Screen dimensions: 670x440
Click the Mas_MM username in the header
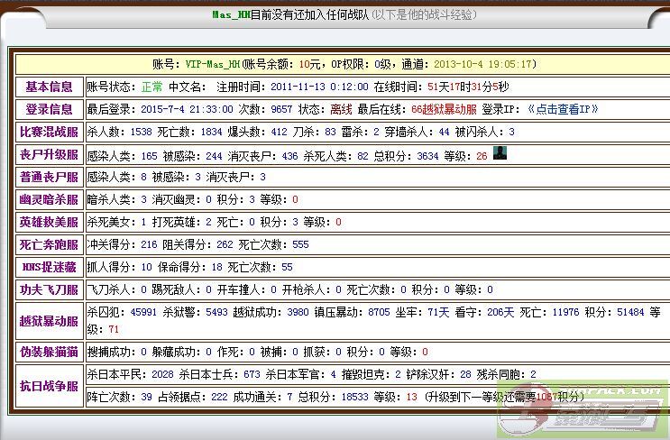230,14
